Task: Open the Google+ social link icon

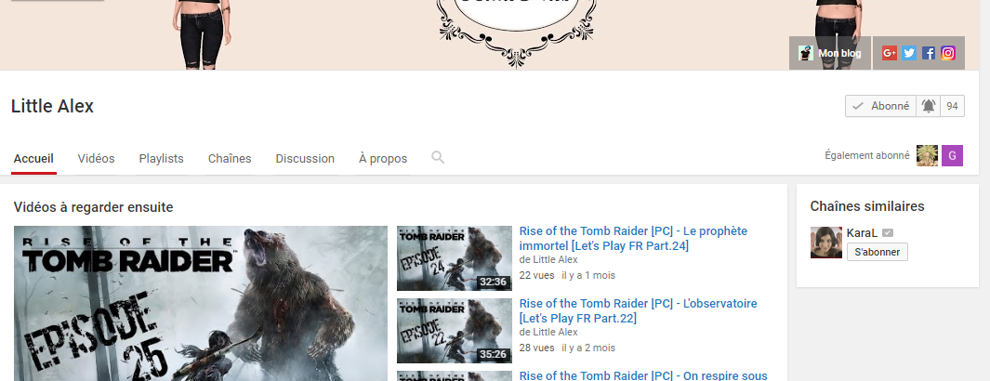Action: (x=890, y=54)
